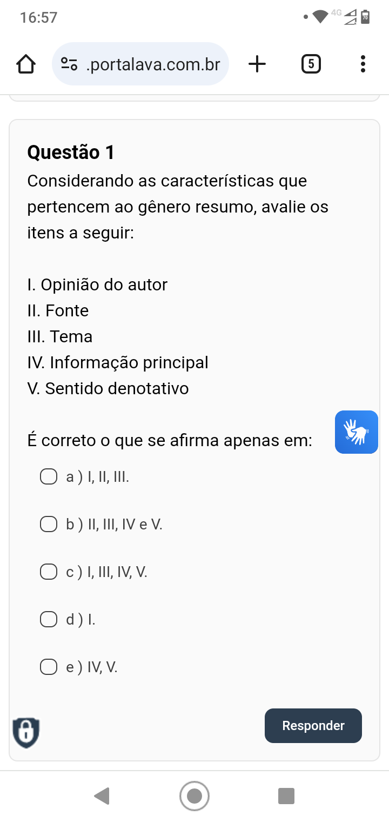
Task: Tap the browser home icon
Action: [26, 64]
